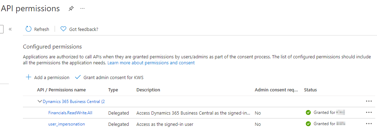
Task: Open ellipsis menu for Financials.ReadWrite.All row
Action: click(x=369, y=112)
